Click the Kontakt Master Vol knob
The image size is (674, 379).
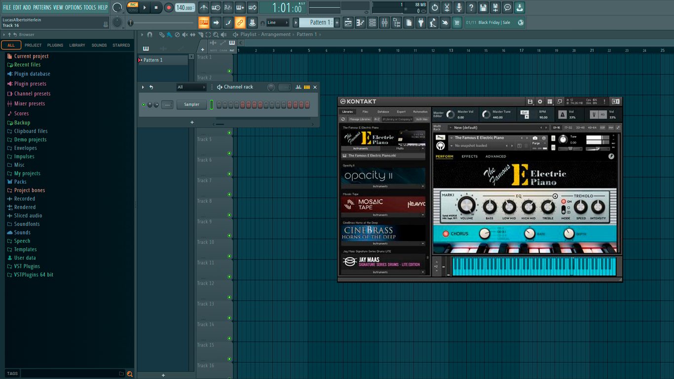point(450,114)
